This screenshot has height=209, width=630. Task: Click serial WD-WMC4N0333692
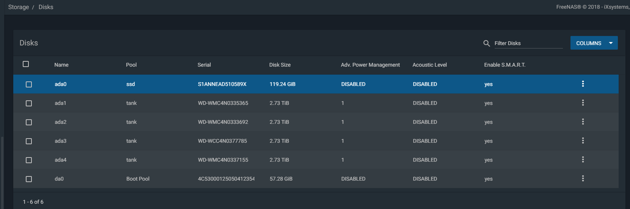tap(223, 122)
